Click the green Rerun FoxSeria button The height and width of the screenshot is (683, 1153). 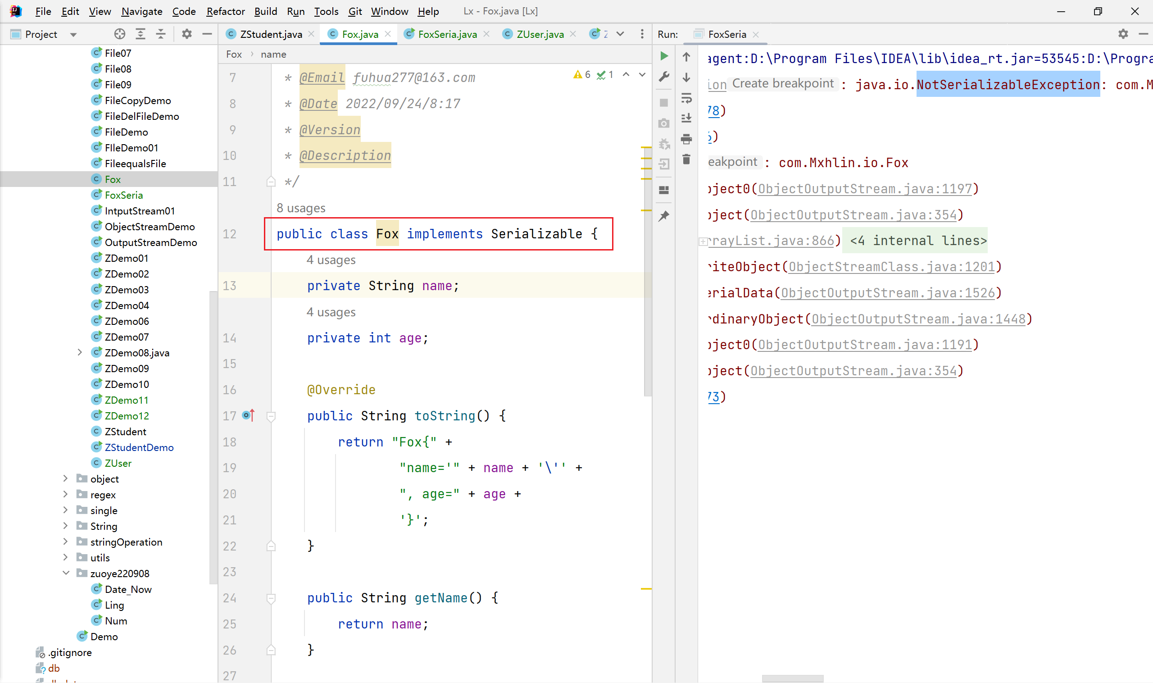664,56
